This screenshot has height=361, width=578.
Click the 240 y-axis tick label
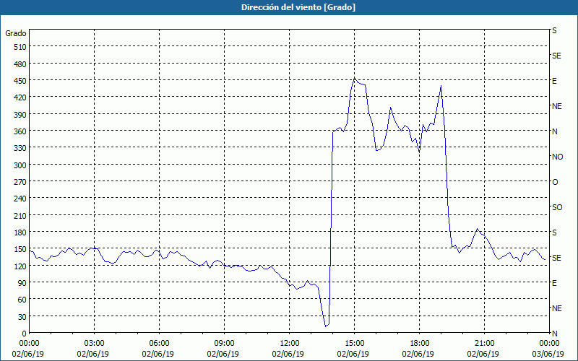tap(20, 199)
